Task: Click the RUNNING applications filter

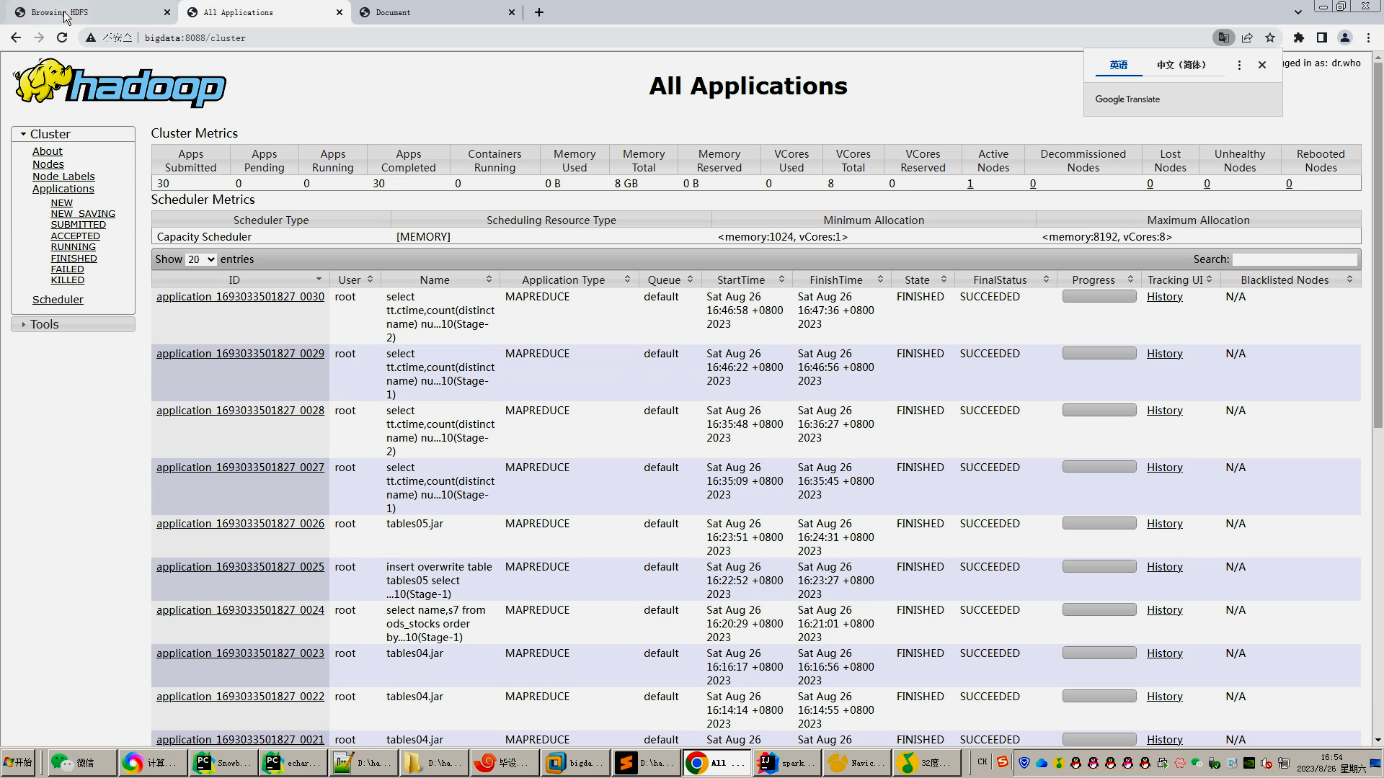Action: 74,247
